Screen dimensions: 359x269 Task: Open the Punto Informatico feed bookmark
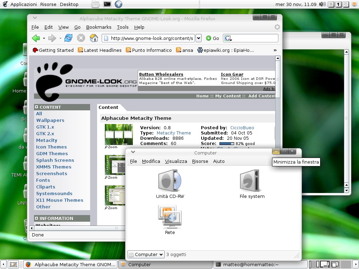point(149,50)
